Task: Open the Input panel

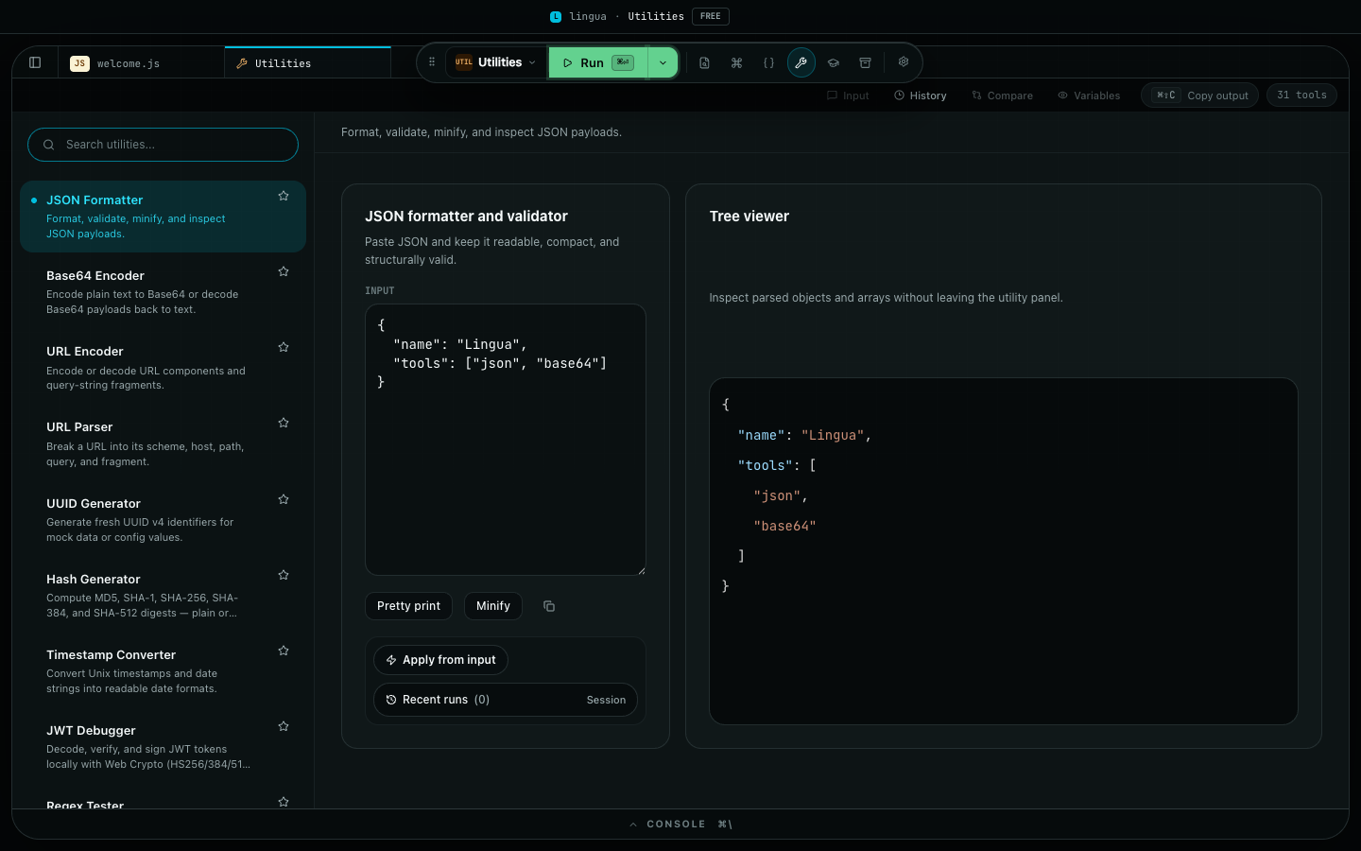Action: (848, 96)
